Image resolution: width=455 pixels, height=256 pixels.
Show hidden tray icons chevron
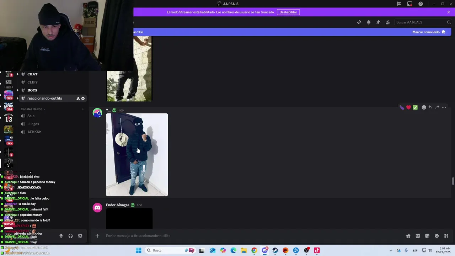[391, 250]
